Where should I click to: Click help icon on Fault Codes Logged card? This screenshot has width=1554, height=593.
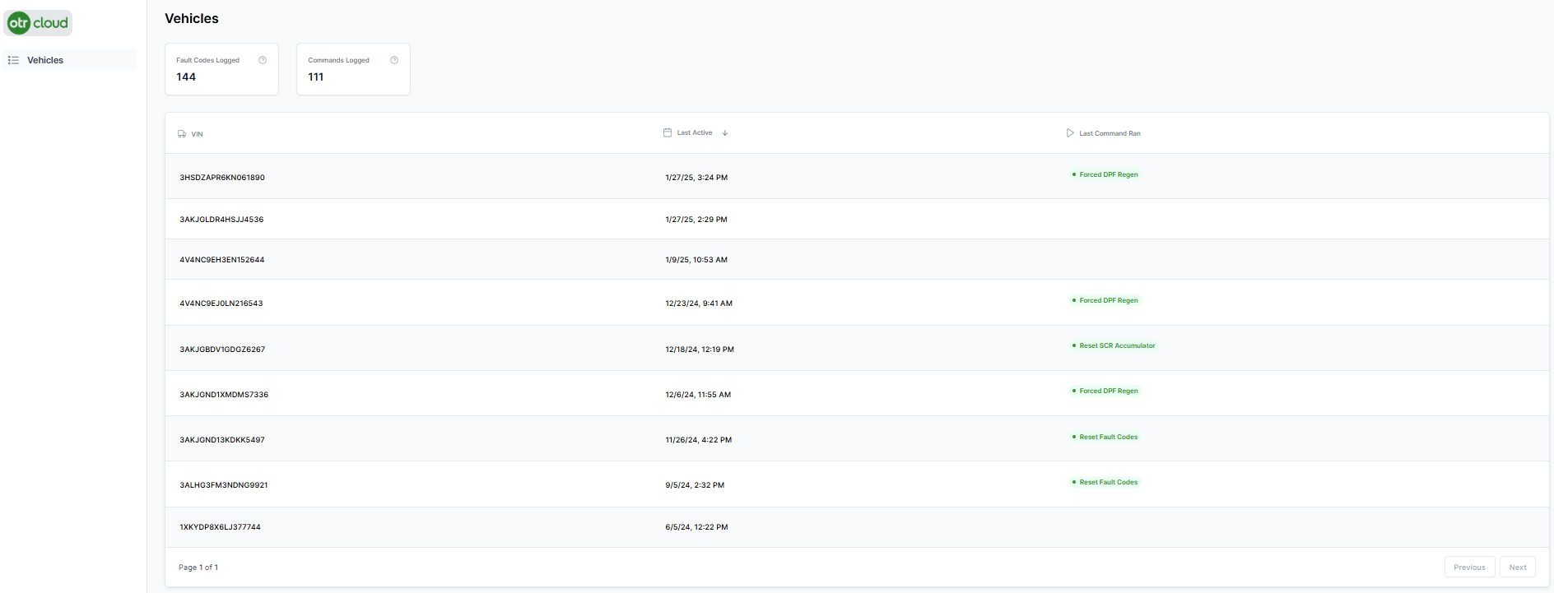263,60
